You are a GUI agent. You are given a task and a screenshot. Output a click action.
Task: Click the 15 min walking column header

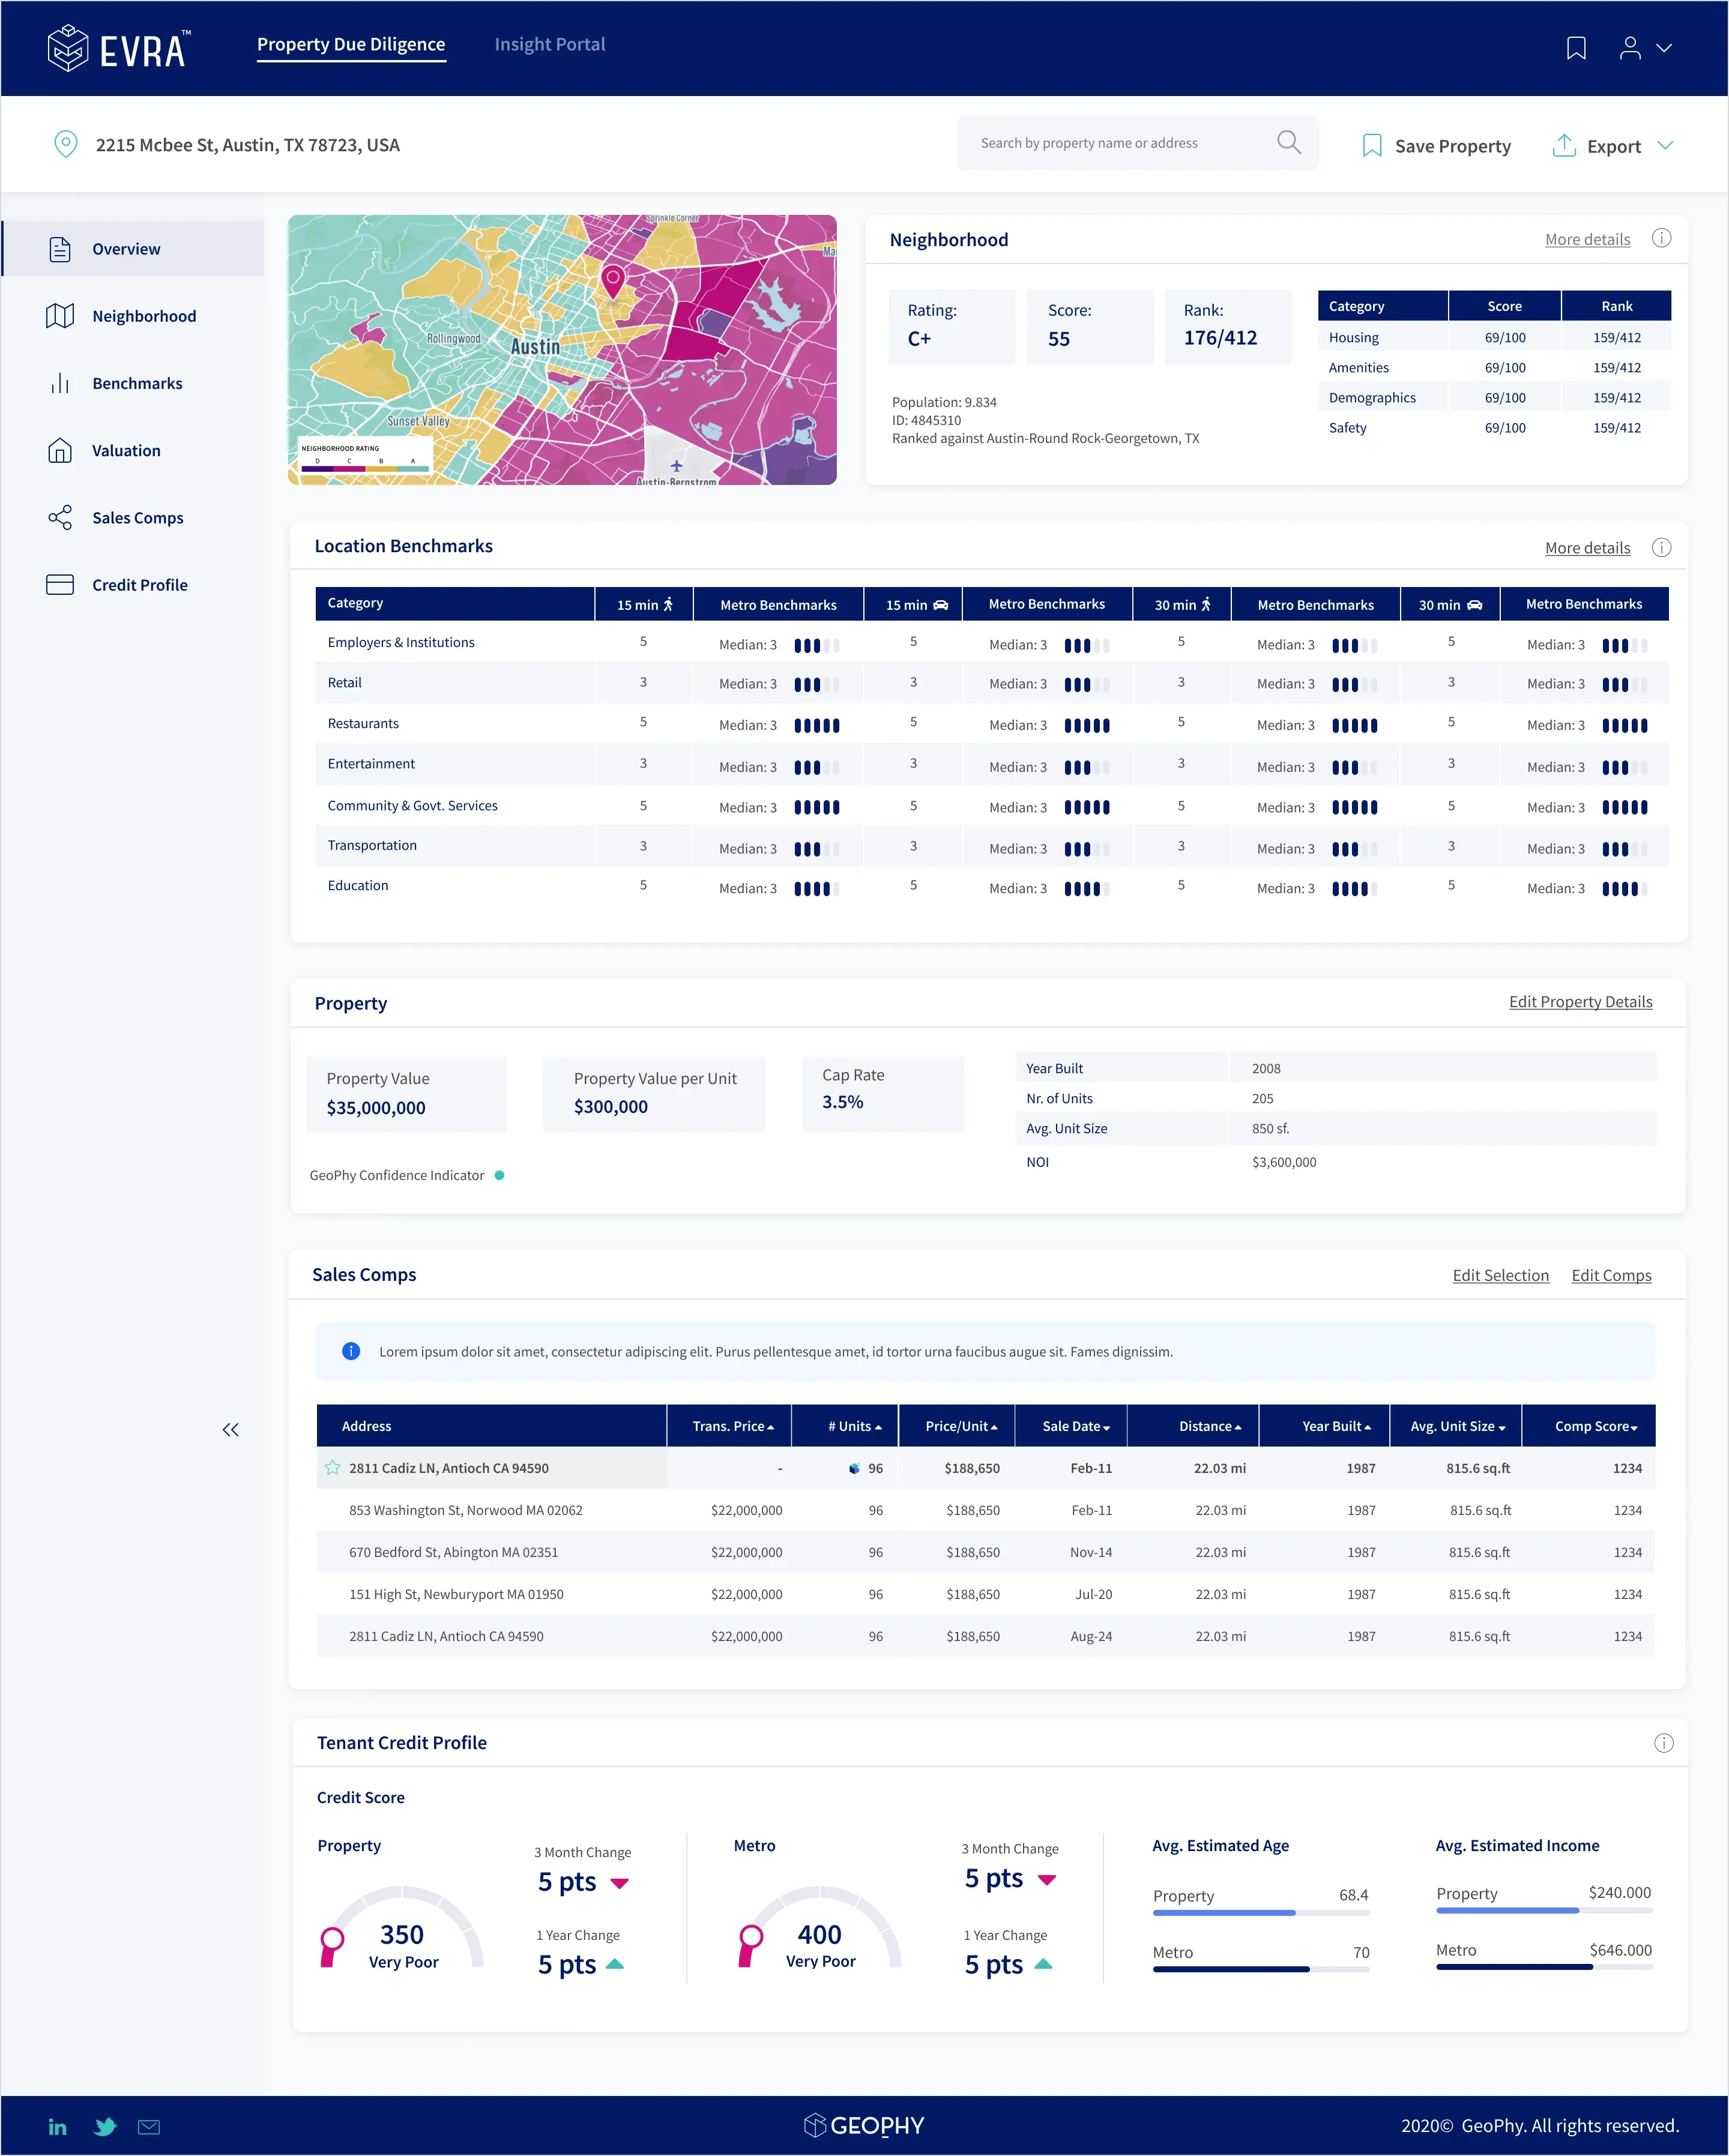(645, 605)
